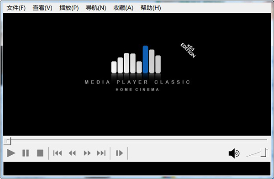Click the rewind (decrease speed) icon
Viewport: 274px width, 179px height.
click(x=72, y=153)
